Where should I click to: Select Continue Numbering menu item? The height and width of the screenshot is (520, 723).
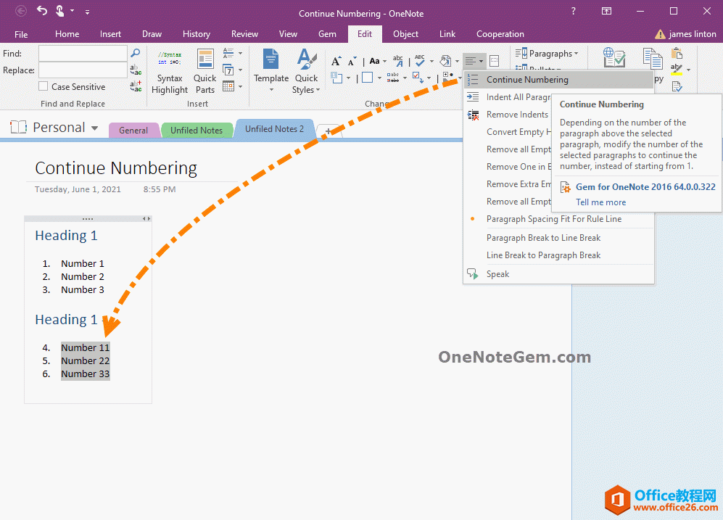(x=527, y=80)
